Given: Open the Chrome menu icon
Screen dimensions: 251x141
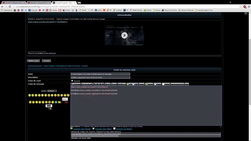Looking at the screenshot, I should [249, 7].
